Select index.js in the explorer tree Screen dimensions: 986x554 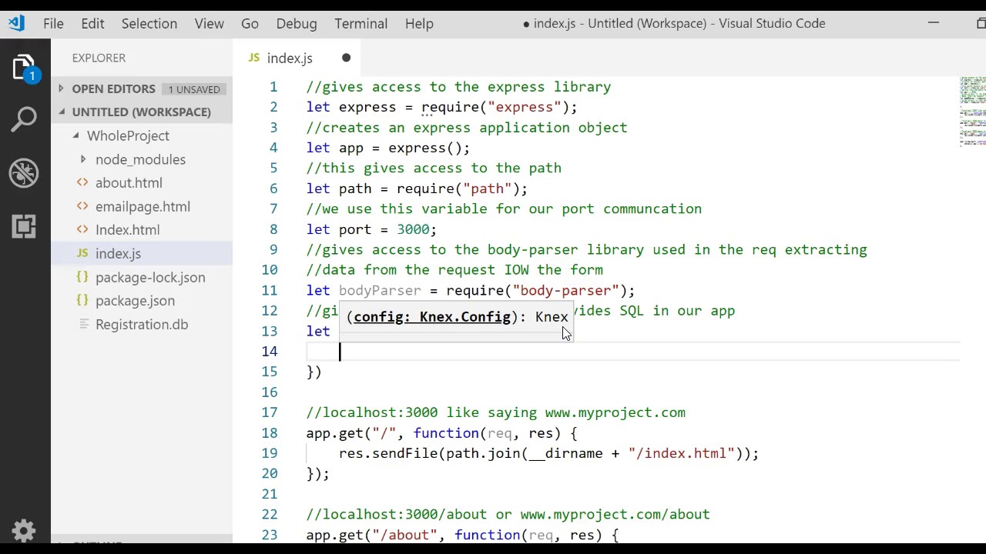[142, 253]
